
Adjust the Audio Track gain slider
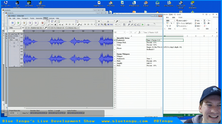pos(14,43)
